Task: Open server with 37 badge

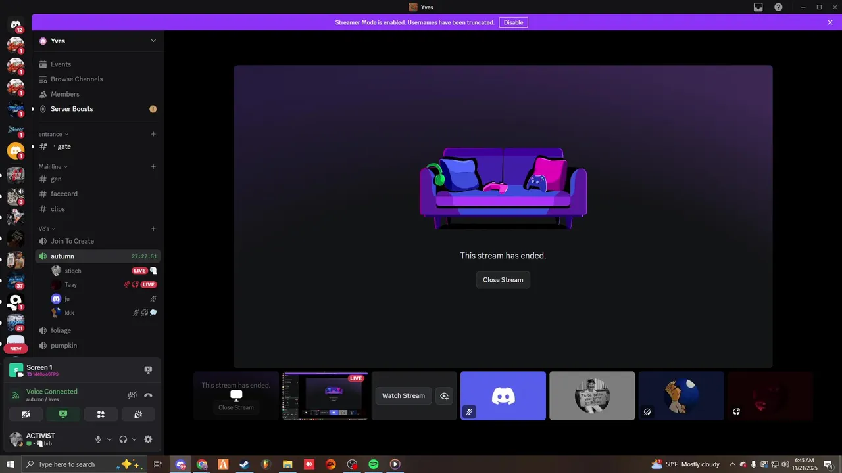Action: point(16,281)
